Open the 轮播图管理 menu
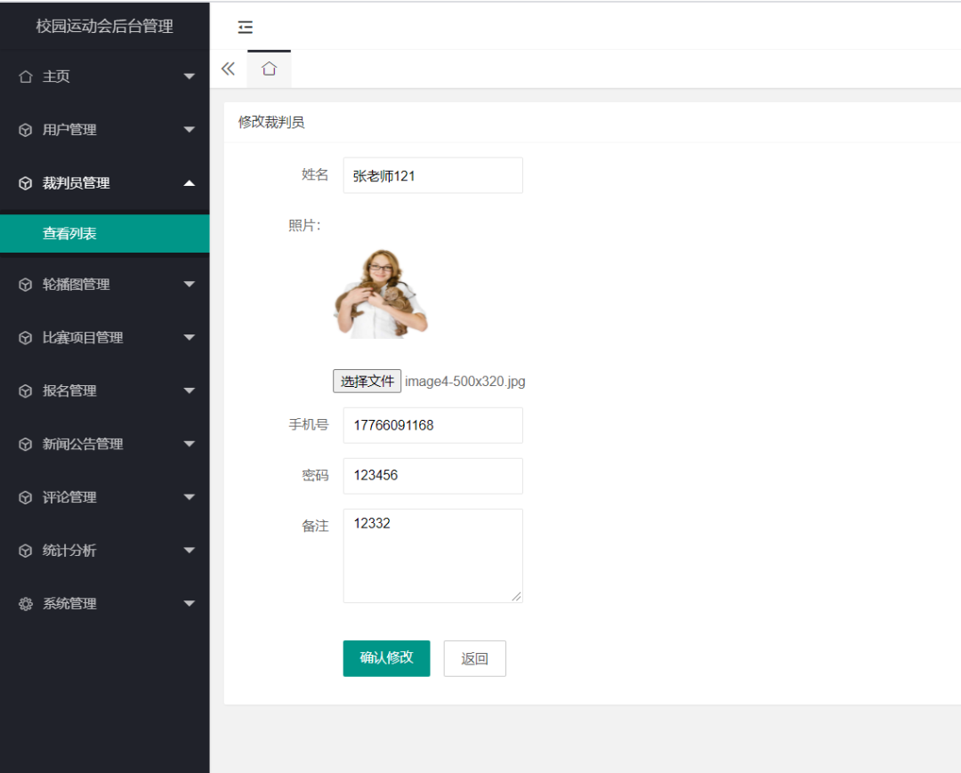The width and height of the screenshot is (961, 773). [x=104, y=285]
